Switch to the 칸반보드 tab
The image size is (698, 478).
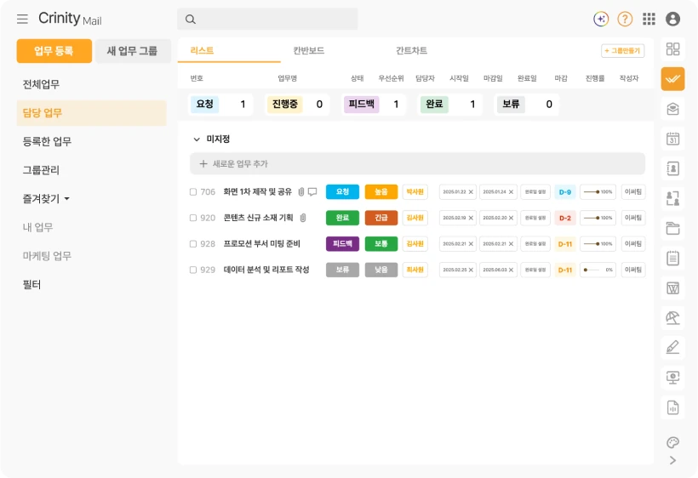(x=308, y=50)
